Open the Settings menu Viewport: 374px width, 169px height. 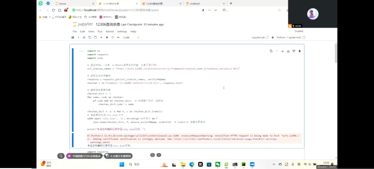coord(122,31)
